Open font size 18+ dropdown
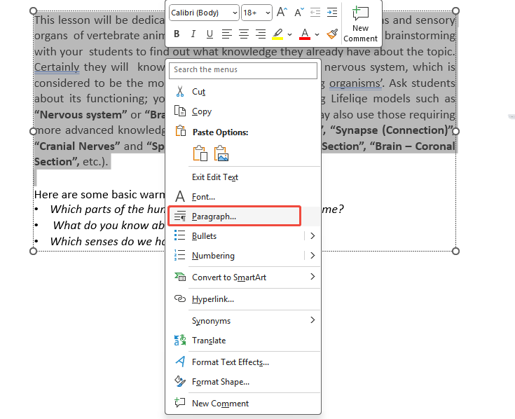This screenshot has height=419, width=515. pyautogui.click(x=256, y=13)
